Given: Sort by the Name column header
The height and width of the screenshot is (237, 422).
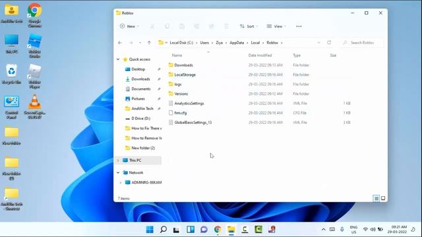Looking at the screenshot, I should pos(177,55).
